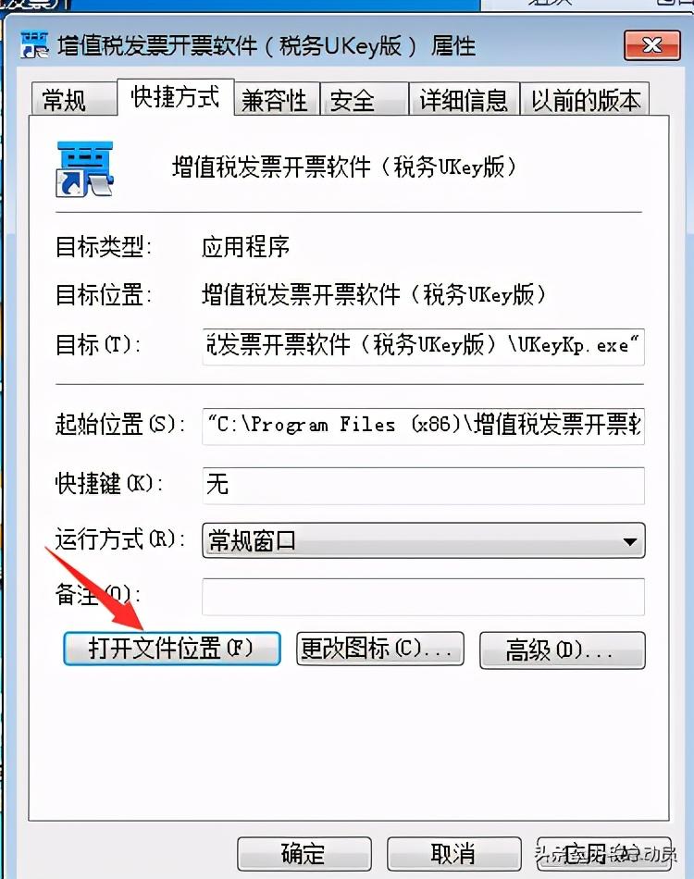The width and height of the screenshot is (694, 879).
Task: Focus the 快捷键(K) field showing 无
Action: (423, 485)
